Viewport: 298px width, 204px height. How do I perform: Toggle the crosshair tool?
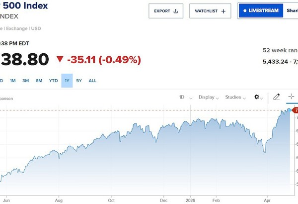292,97
